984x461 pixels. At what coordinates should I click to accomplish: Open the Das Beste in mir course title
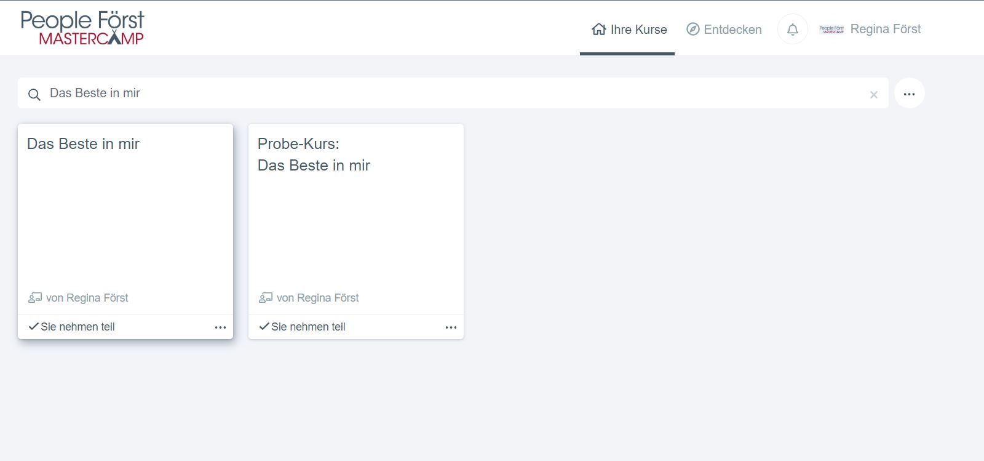pos(83,144)
